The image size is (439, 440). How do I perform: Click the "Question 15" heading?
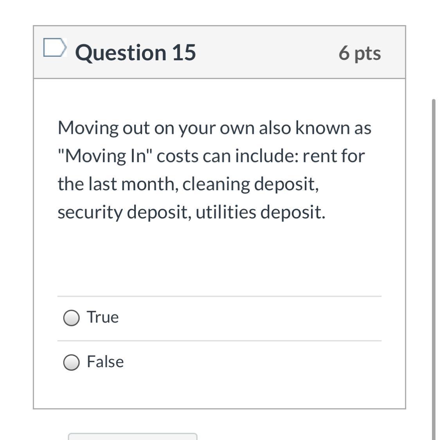(135, 52)
